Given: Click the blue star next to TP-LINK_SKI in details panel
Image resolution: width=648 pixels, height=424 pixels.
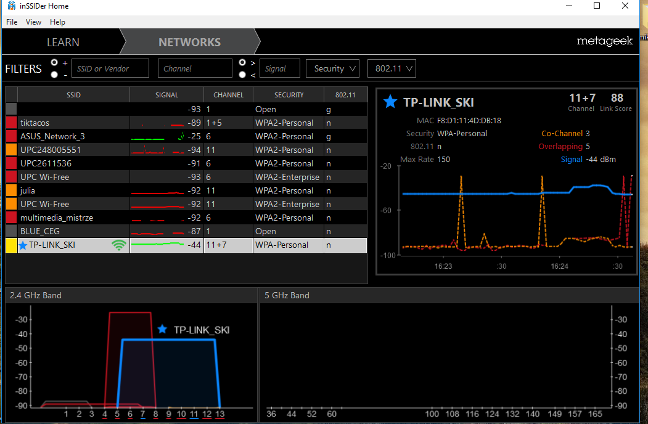Looking at the screenshot, I should [x=390, y=101].
